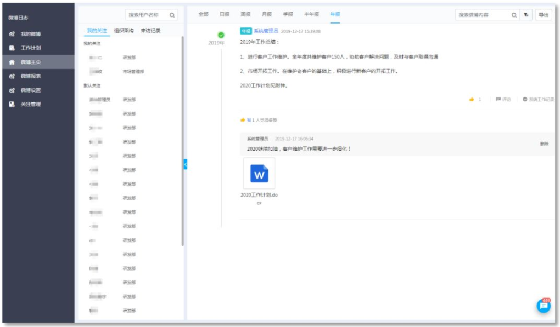Click the 导出 export button
The height and width of the screenshot is (327, 560).
(x=543, y=15)
